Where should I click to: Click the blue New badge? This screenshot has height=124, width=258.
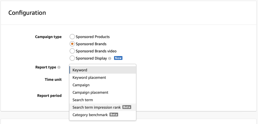[x=118, y=58]
